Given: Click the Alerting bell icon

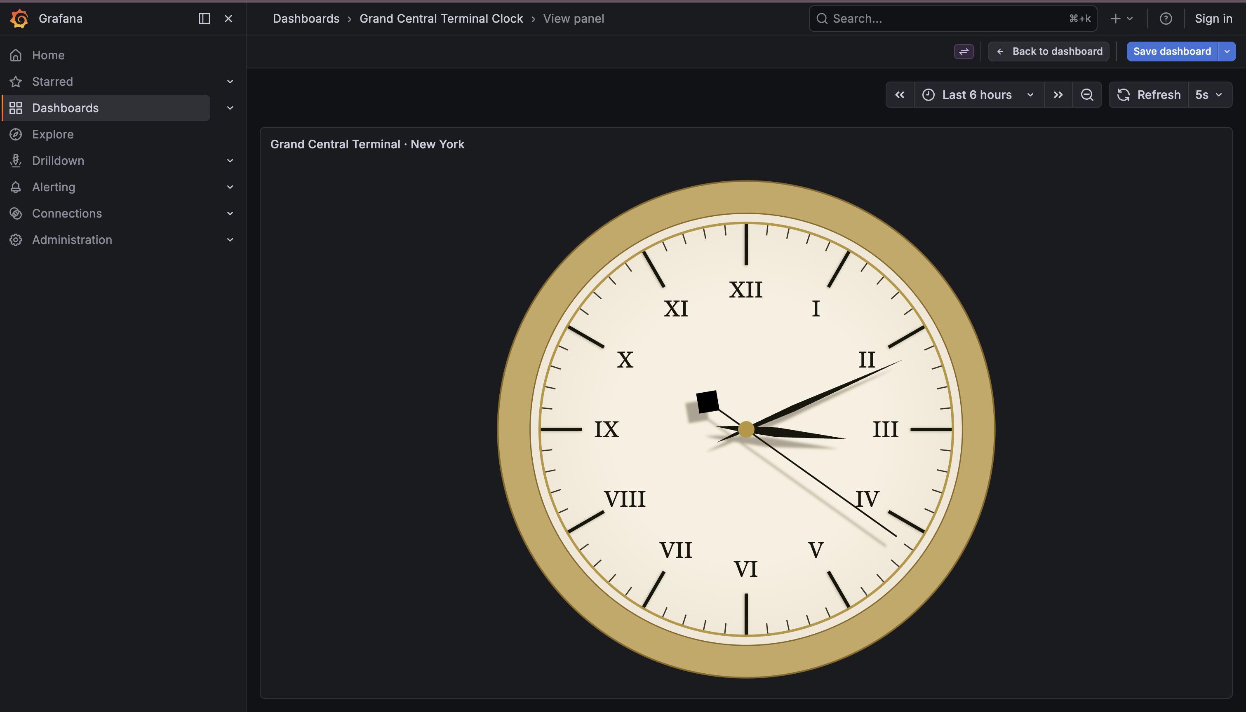Looking at the screenshot, I should [16, 187].
